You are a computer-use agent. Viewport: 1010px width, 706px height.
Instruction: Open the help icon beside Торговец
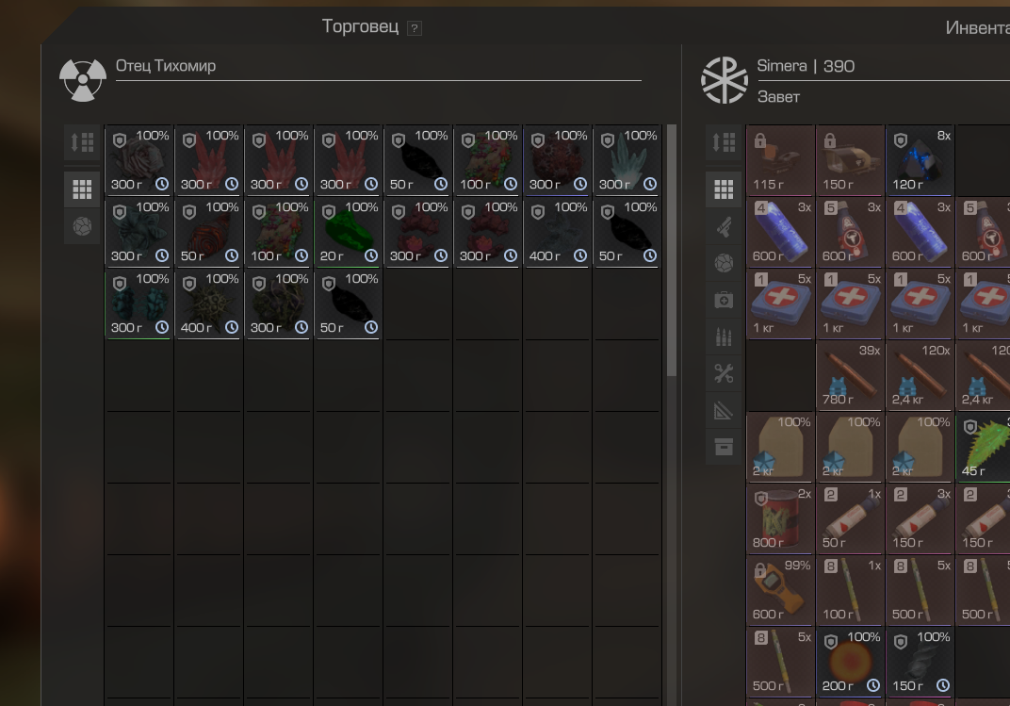[415, 28]
